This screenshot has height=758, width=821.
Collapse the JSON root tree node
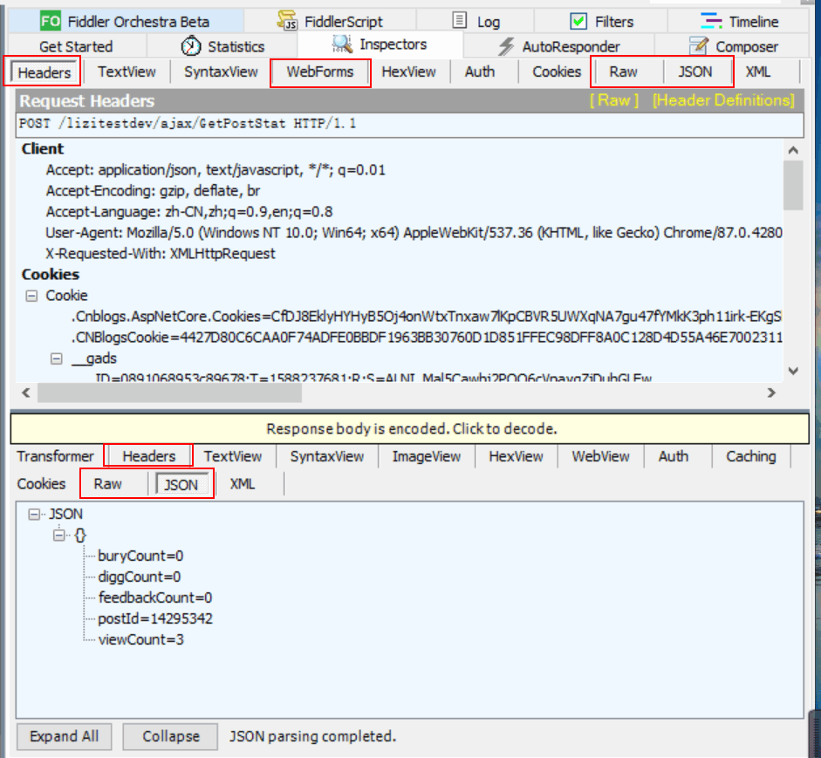tap(34, 515)
